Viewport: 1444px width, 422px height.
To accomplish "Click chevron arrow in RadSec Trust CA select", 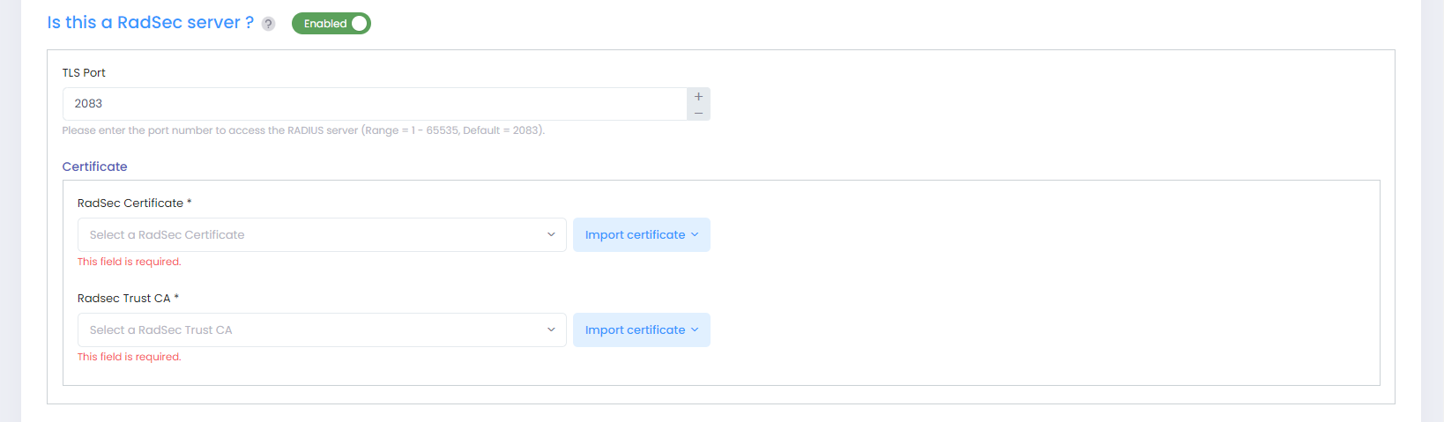I will 551,329.
